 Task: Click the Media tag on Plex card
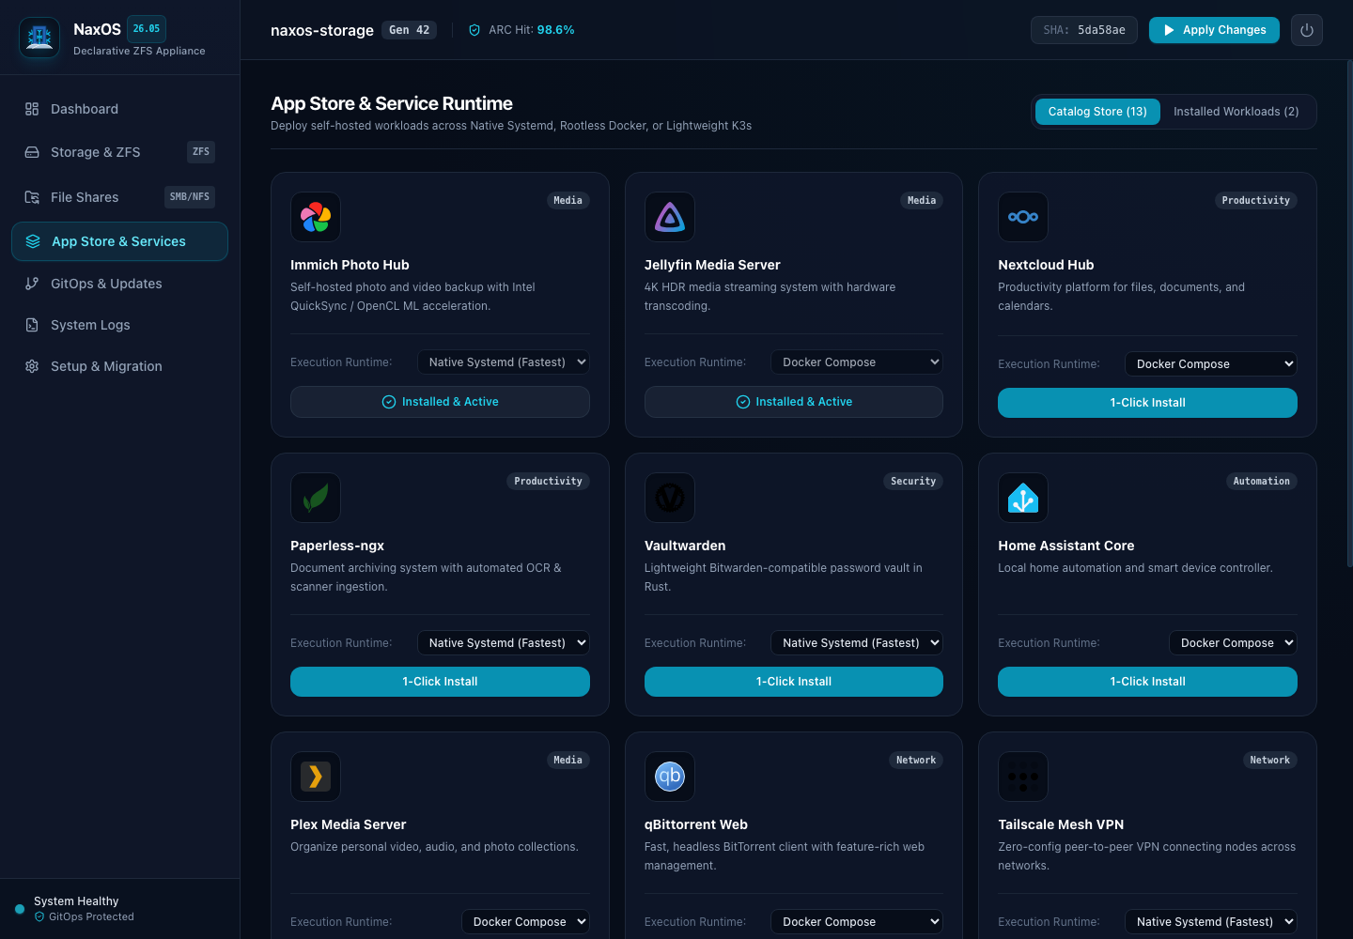pyautogui.click(x=568, y=761)
